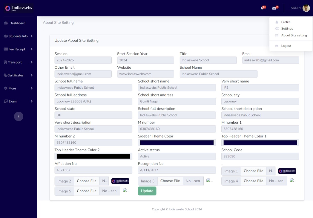Image resolution: width=313 pixels, height=218 pixels.
Task: Select Settings from user menu
Action: click(x=291, y=29)
